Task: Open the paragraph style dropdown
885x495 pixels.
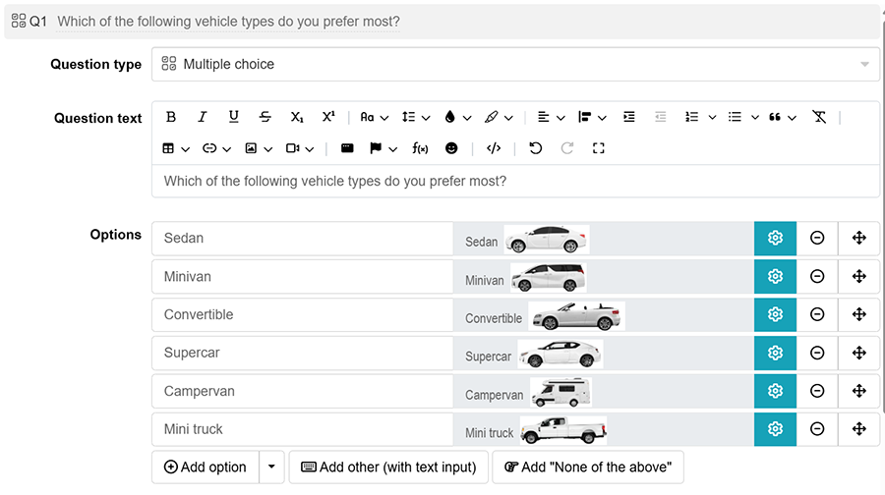Action: click(592, 117)
